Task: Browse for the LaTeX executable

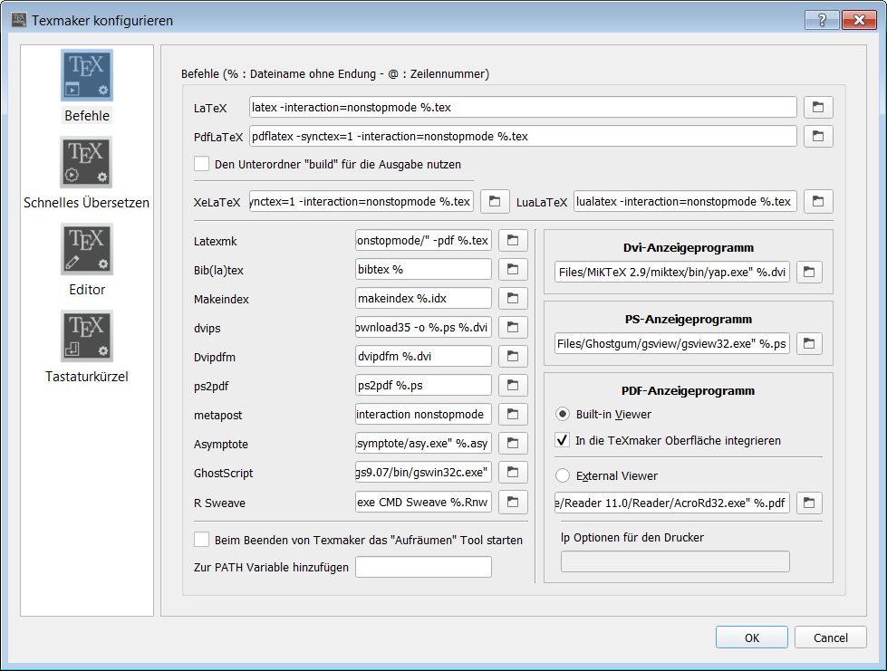Action: tap(817, 107)
